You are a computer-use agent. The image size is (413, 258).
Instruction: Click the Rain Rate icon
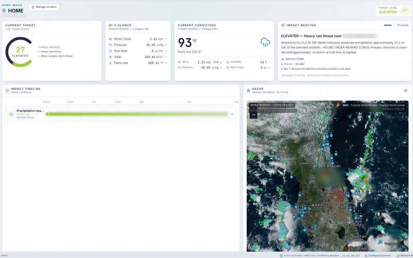coord(110,51)
